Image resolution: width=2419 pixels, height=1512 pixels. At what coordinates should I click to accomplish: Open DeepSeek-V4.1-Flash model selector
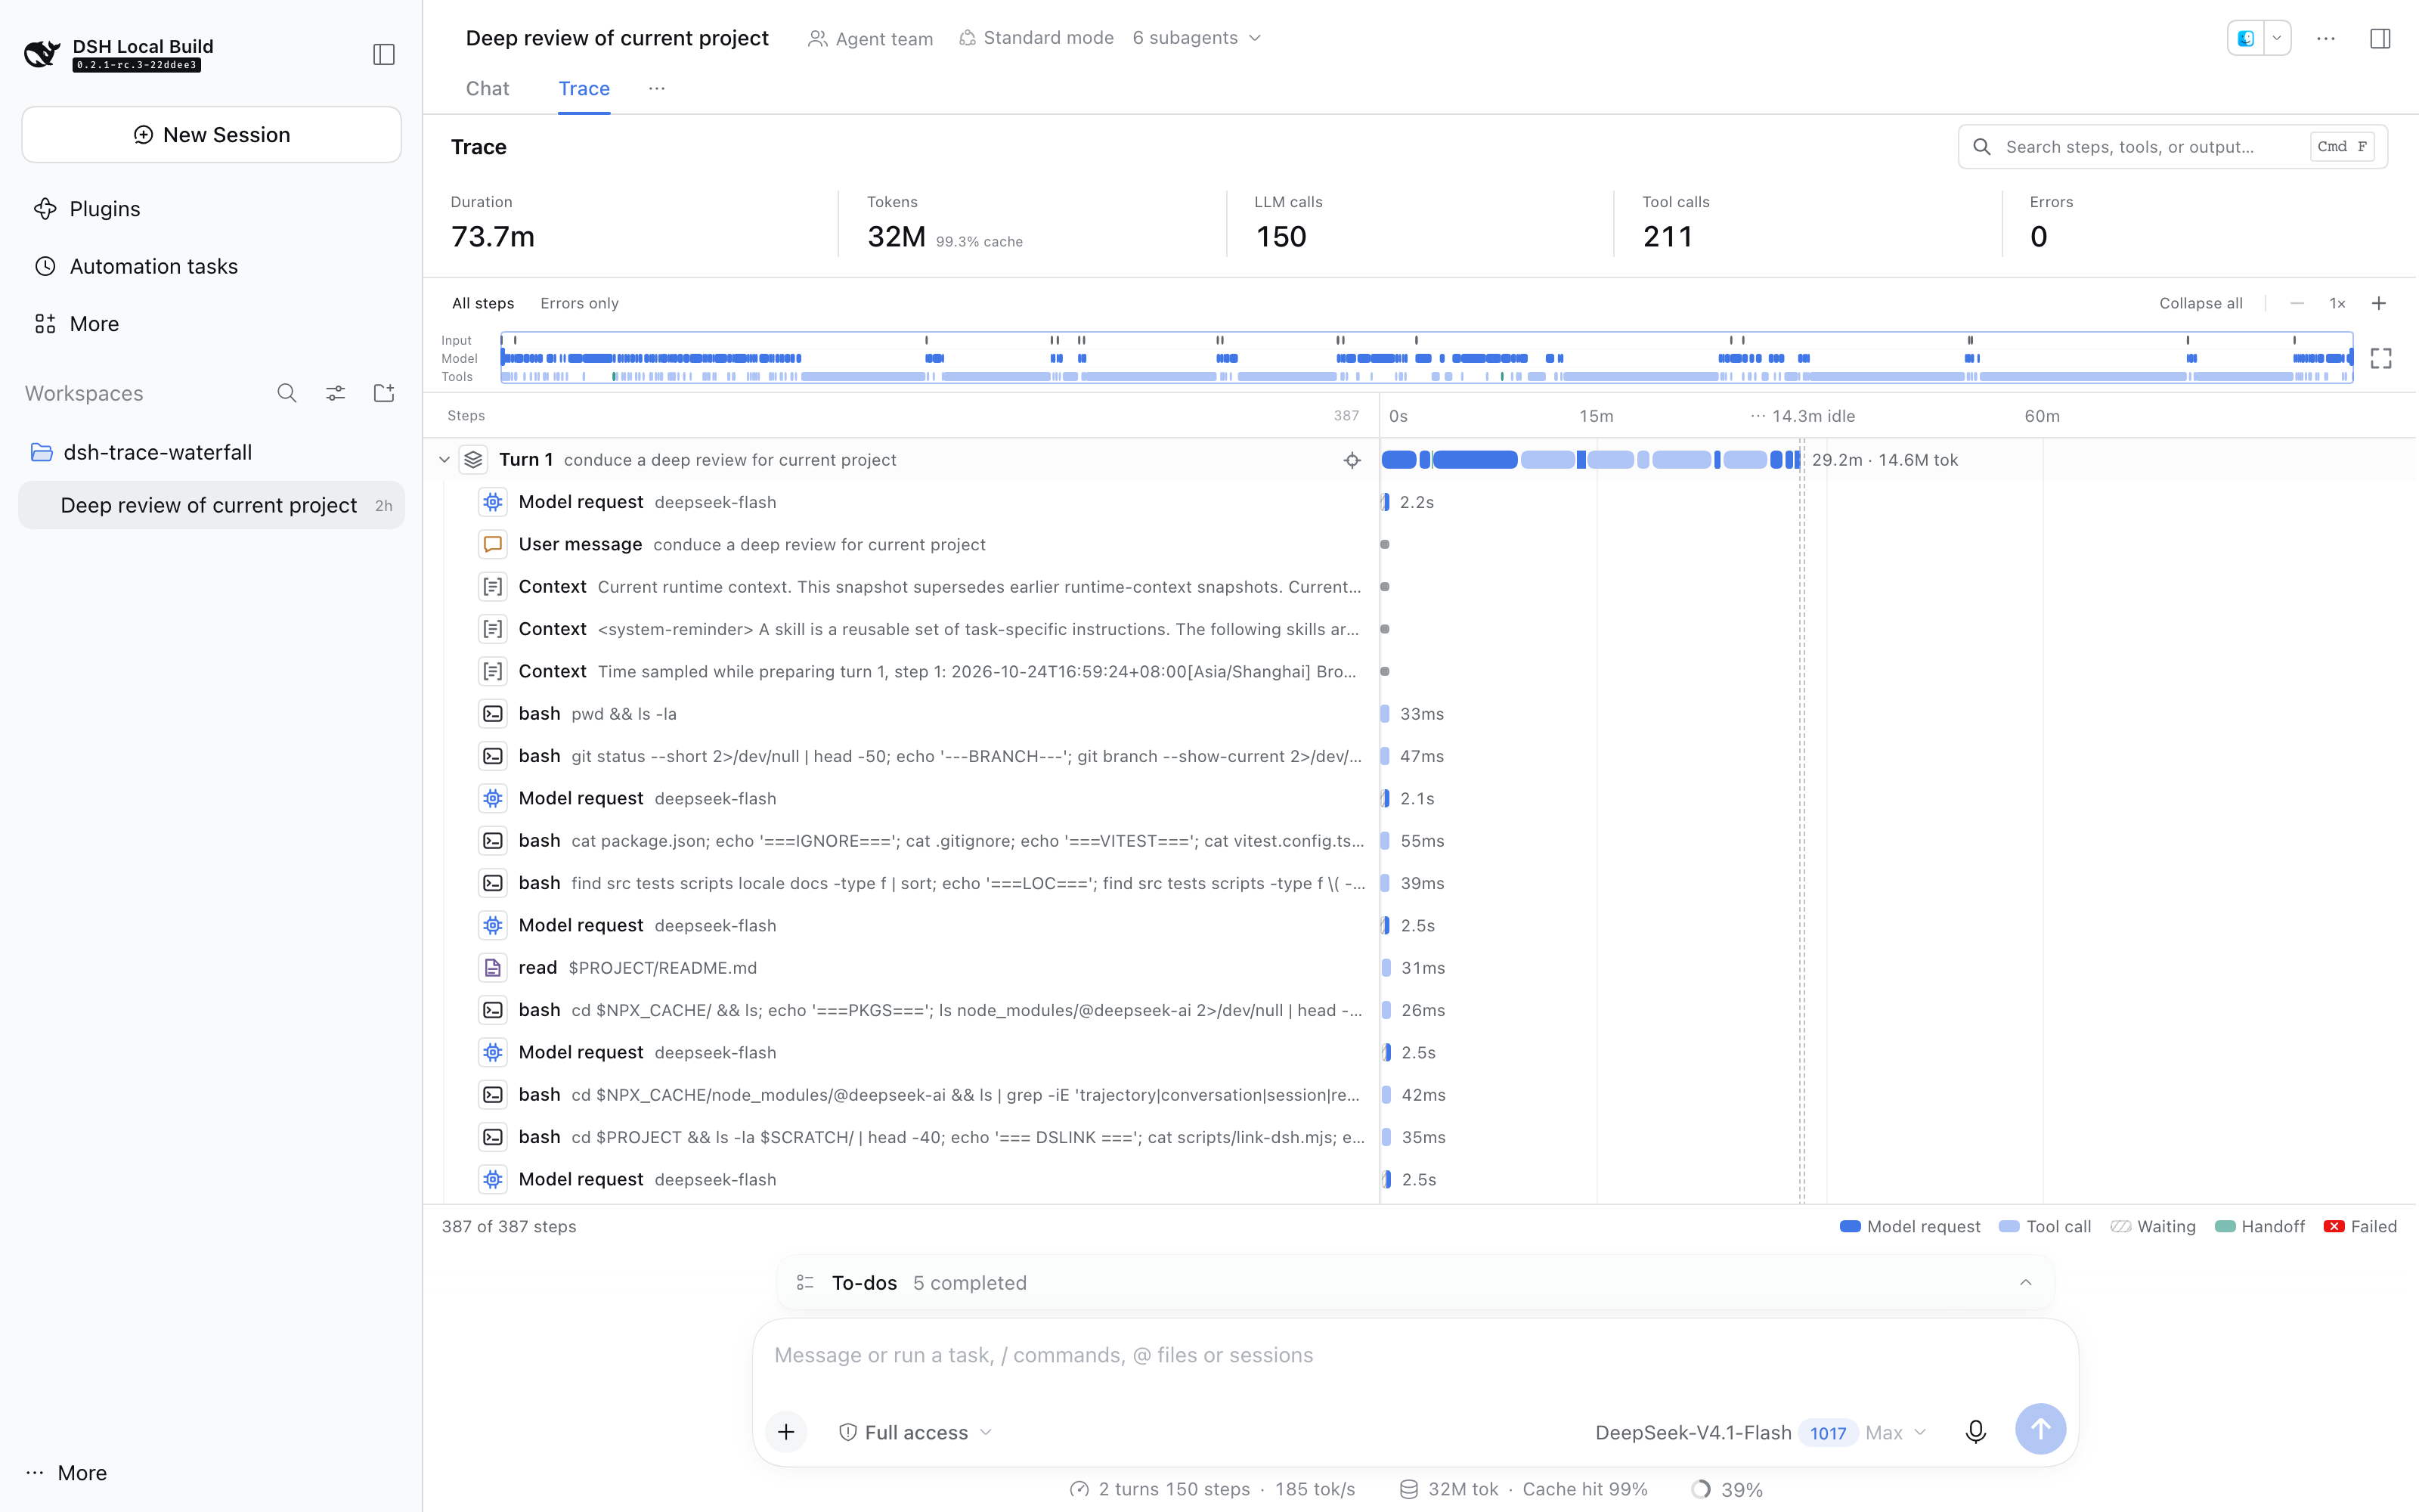[x=1693, y=1432]
